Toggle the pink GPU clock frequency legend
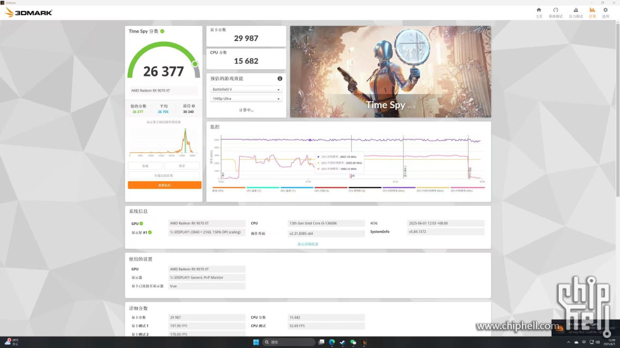Image resolution: width=620 pixels, height=348 pixels. 468,189
